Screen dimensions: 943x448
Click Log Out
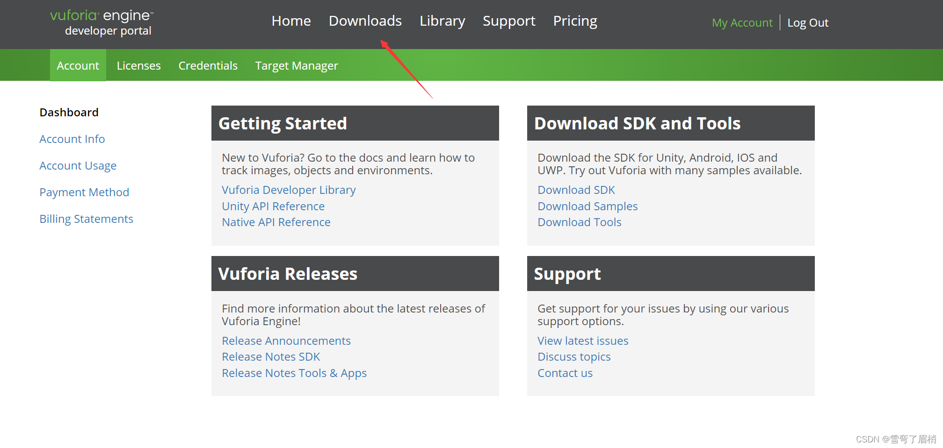click(808, 22)
